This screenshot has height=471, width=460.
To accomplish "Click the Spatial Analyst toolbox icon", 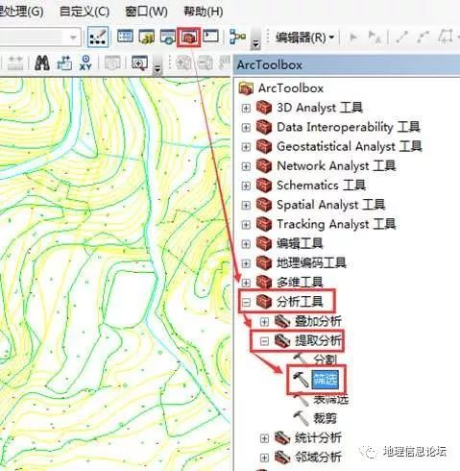I will point(264,205).
